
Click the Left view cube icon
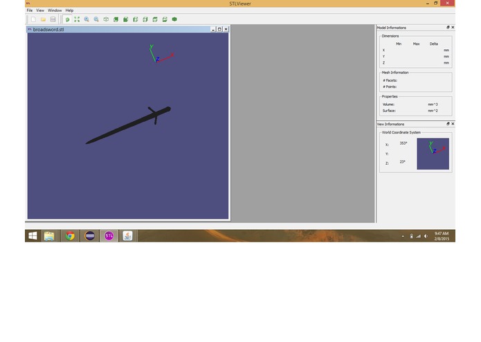point(135,19)
